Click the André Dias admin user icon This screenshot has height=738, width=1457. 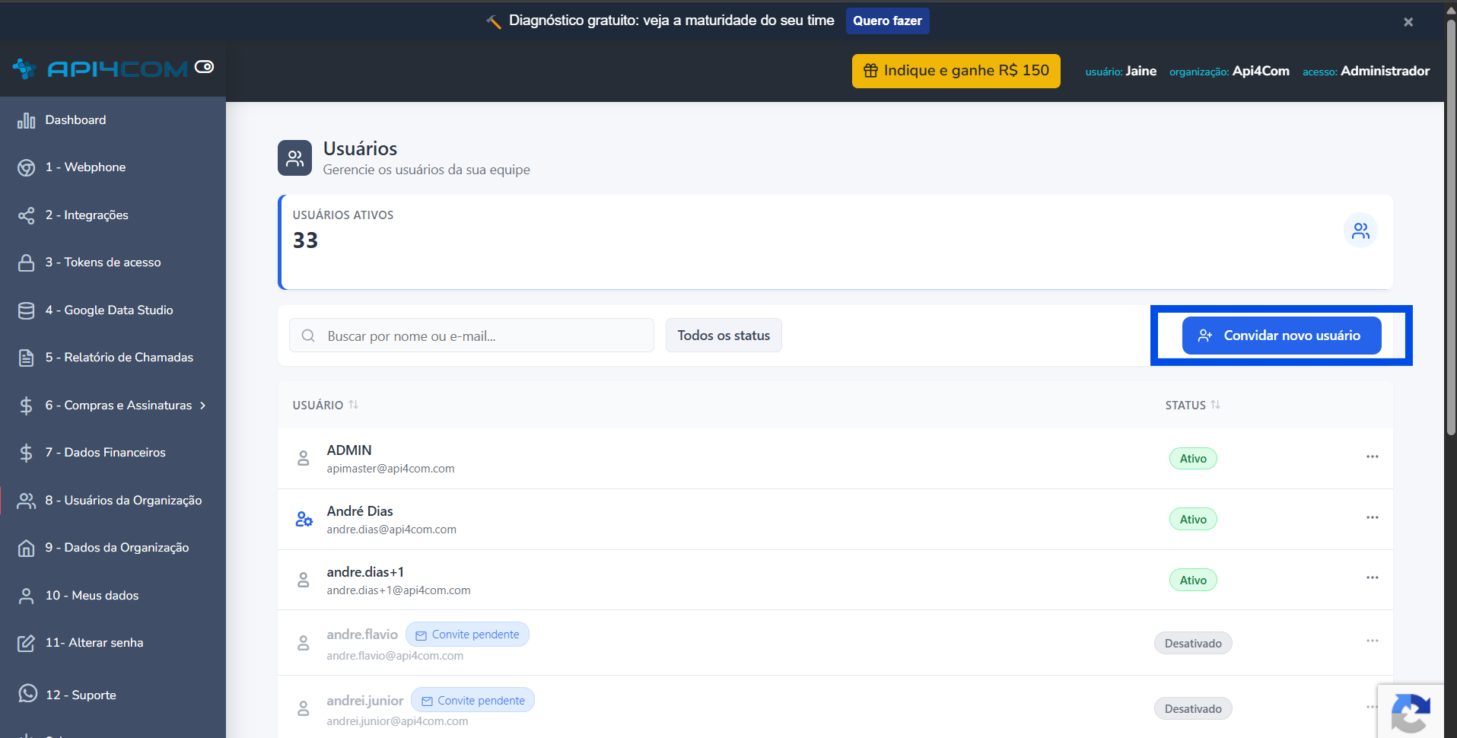[x=304, y=519]
